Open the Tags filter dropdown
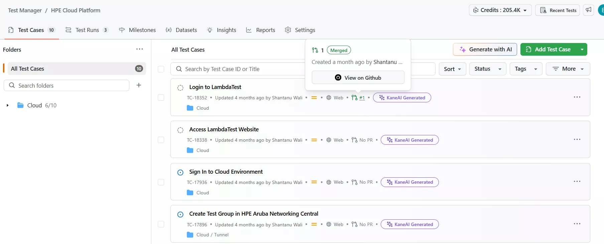Screen dimensions: 604x244 coord(526,69)
